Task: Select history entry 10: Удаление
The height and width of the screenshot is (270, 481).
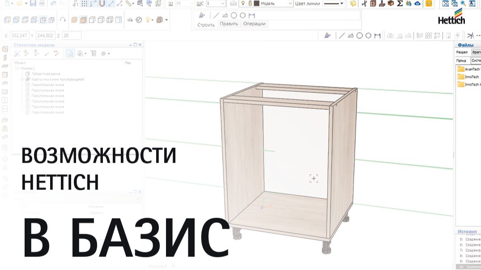Action: point(469,267)
